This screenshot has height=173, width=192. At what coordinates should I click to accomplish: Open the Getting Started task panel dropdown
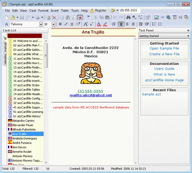[x=164, y=36]
